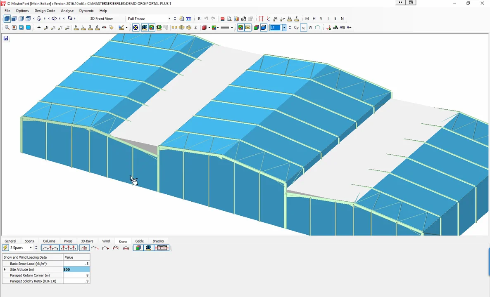Click the 3D Front View button

tap(101, 19)
